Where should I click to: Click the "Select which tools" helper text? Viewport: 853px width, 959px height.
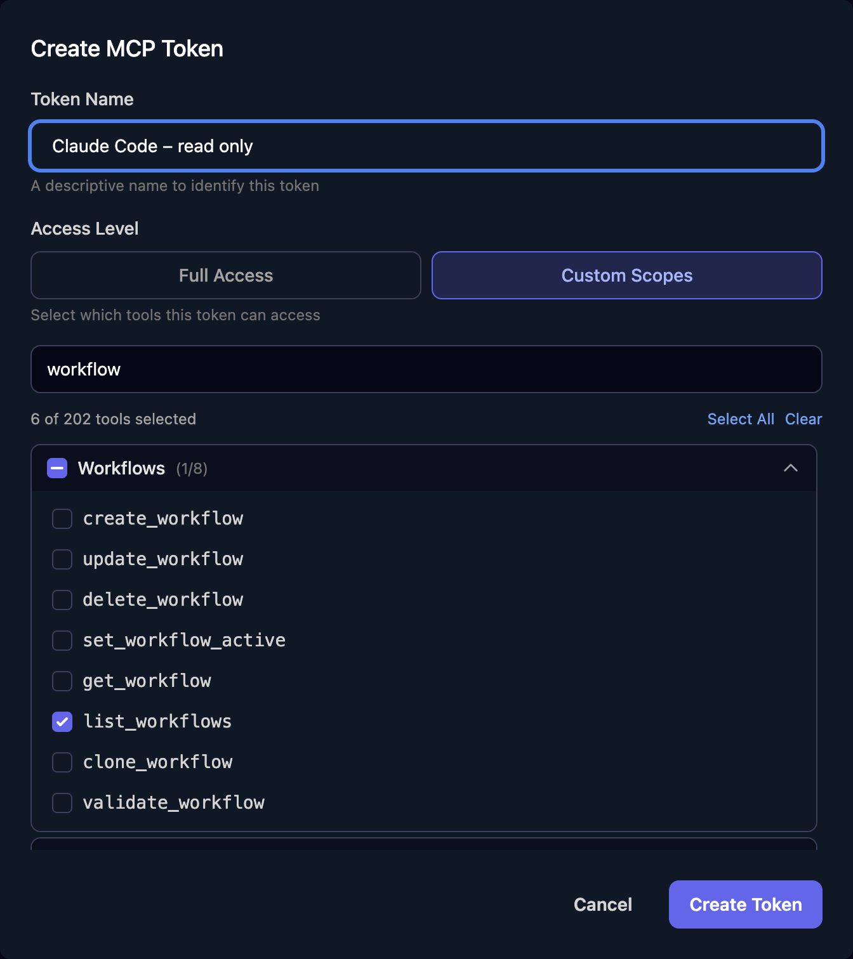click(176, 315)
